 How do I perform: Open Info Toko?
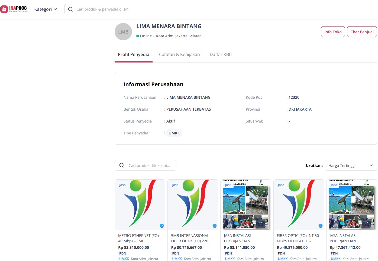pos(333,32)
